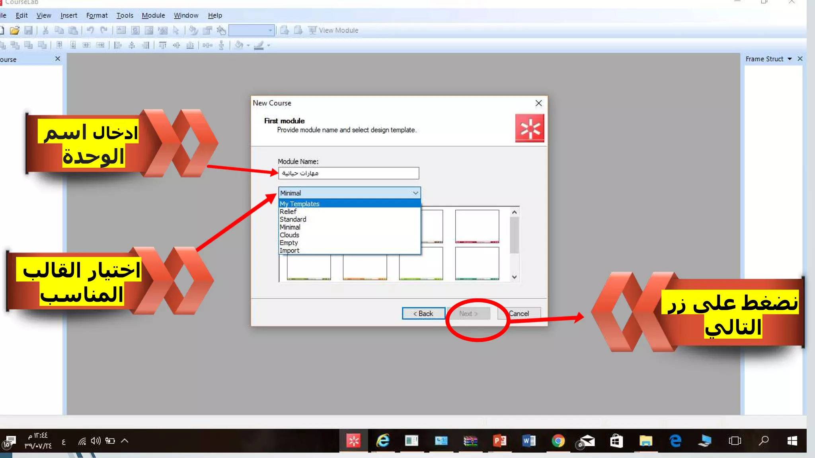Click the Save disk icon
This screenshot has height=458, width=815.
click(28, 30)
